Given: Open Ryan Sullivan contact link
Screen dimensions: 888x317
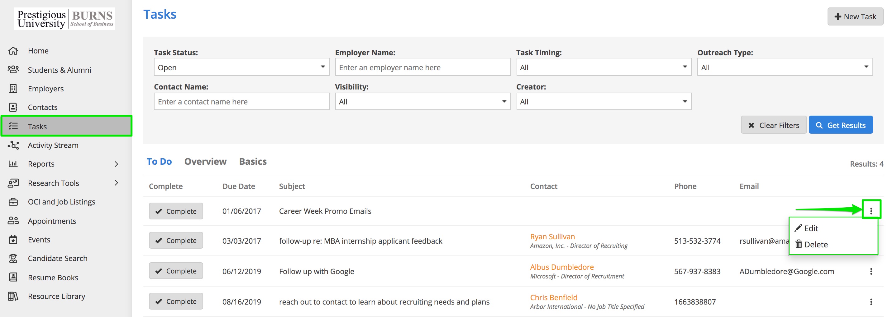Looking at the screenshot, I should (552, 237).
